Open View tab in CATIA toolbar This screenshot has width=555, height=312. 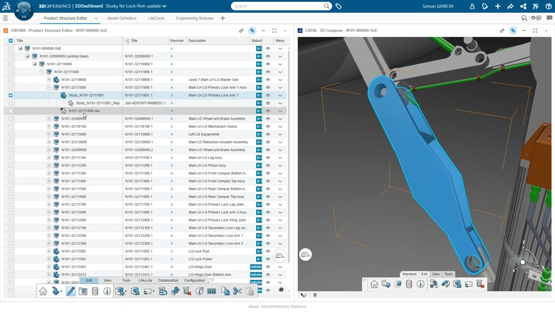(x=436, y=274)
